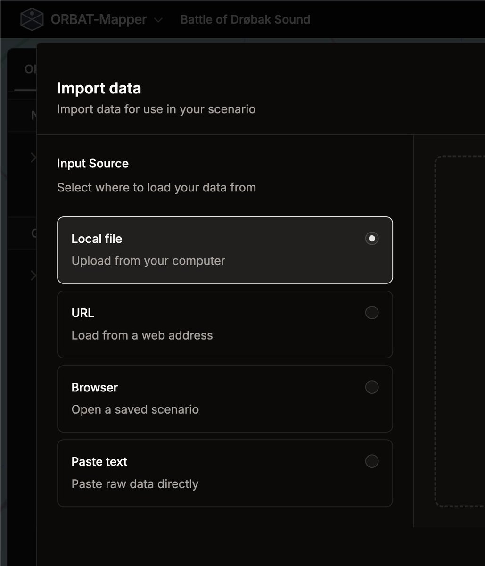Viewport: 485px width, 566px height.
Task: Click the 'Upload from your computer' description
Action: pyautogui.click(x=148, y=261)
